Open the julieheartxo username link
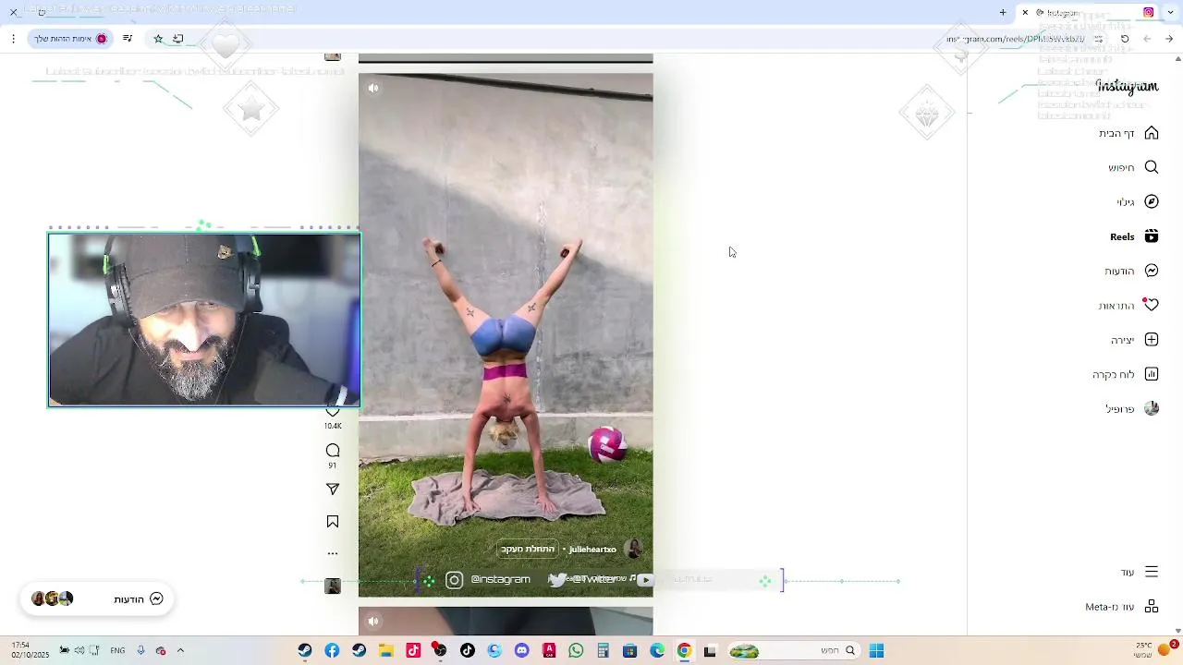 tap(592, 550)
